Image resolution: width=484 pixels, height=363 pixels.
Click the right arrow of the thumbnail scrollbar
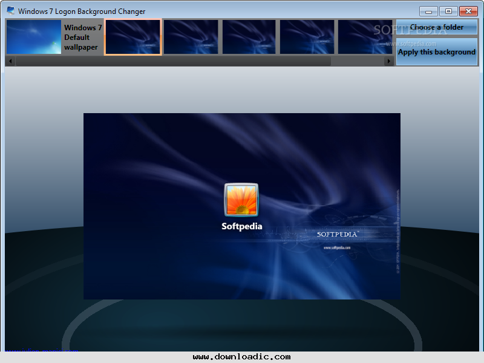pos(389,60)
